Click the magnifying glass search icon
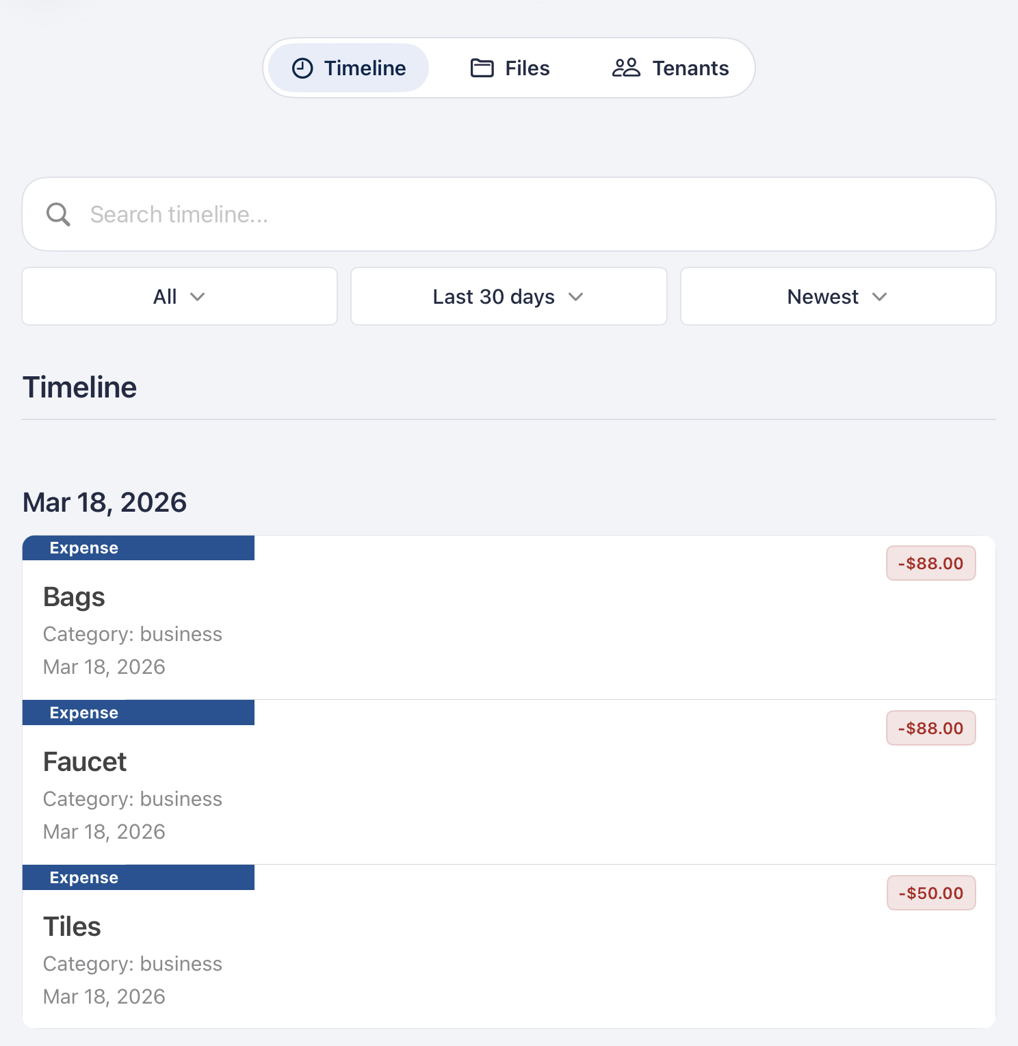The height and width of the screenshot is (1046, 1018). pyautogui.click(x=58, y=214)
